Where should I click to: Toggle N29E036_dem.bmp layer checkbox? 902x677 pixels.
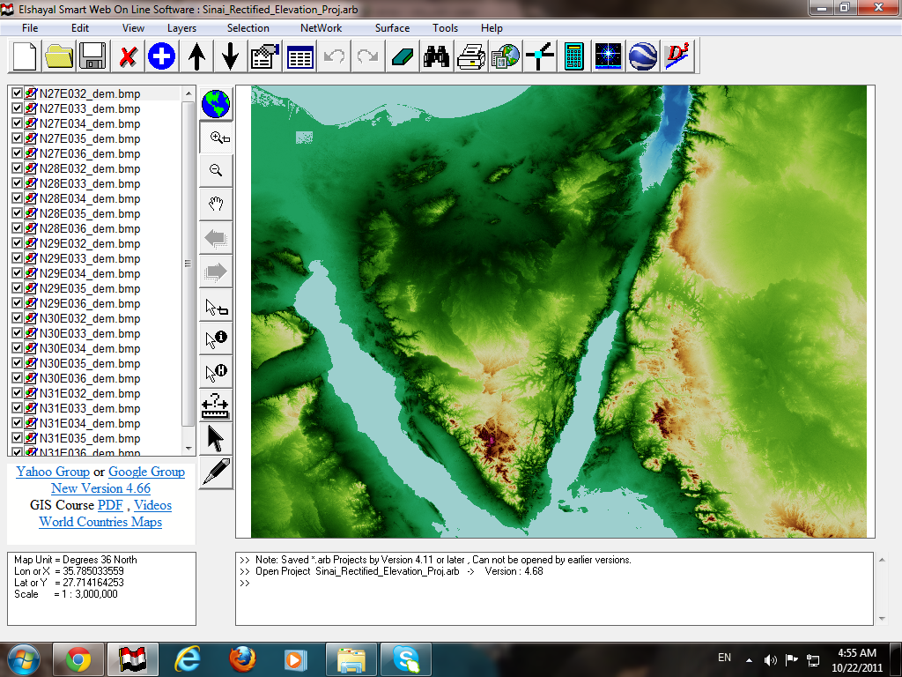pos(17,303)
